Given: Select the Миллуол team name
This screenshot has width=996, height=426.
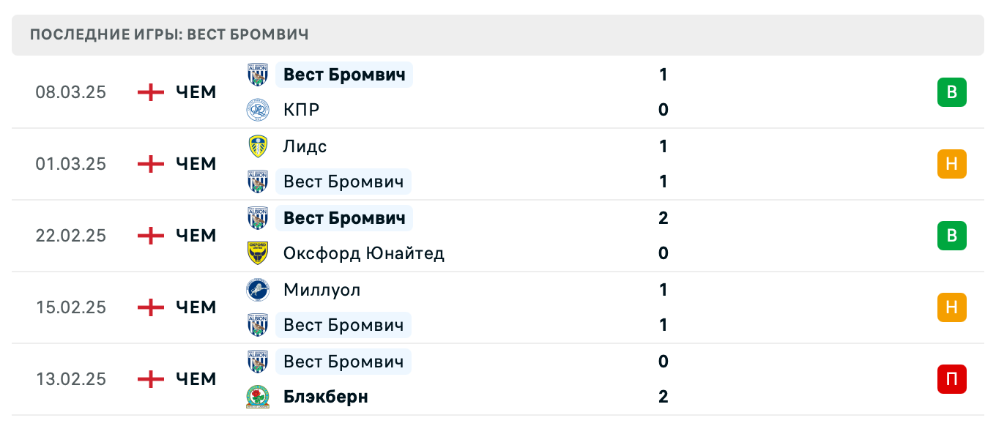Looking at the screenshot, I should click(322, 290).
